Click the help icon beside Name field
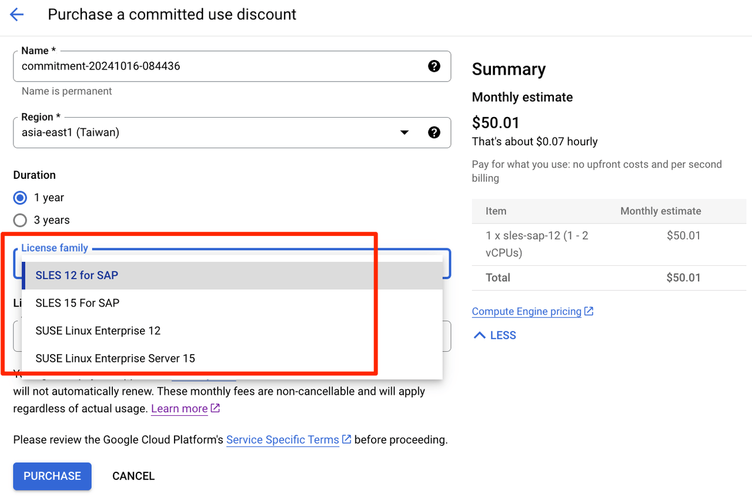Image resolution: width=752 pixels, height=500 pixels. [x=434, y=66]
